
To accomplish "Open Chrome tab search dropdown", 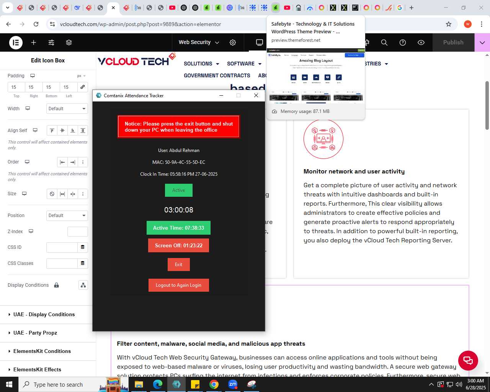I will click(8, 8).
